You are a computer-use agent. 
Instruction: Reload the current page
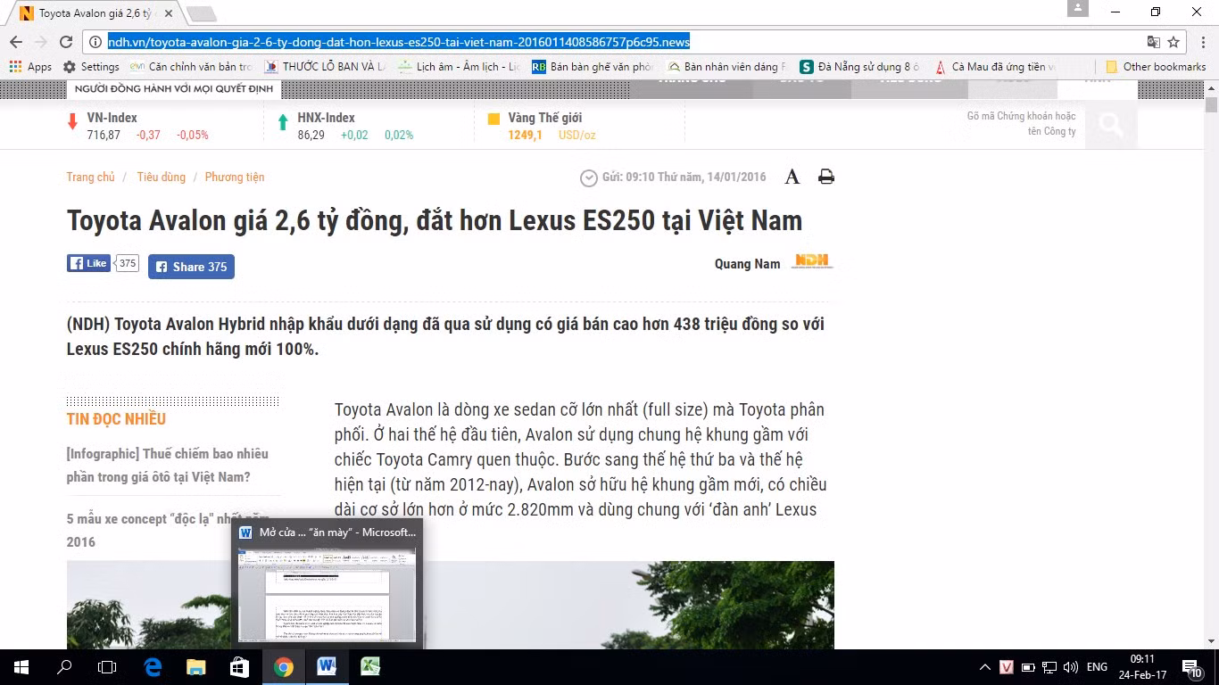pos(65,42)
